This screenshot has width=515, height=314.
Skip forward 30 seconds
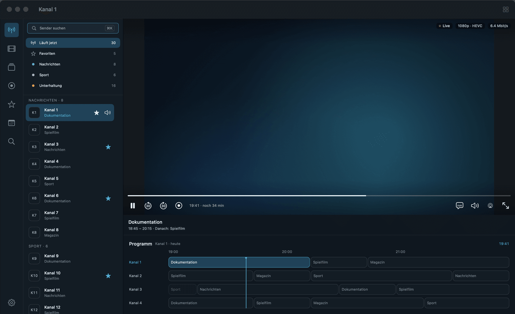click(163, 206)
